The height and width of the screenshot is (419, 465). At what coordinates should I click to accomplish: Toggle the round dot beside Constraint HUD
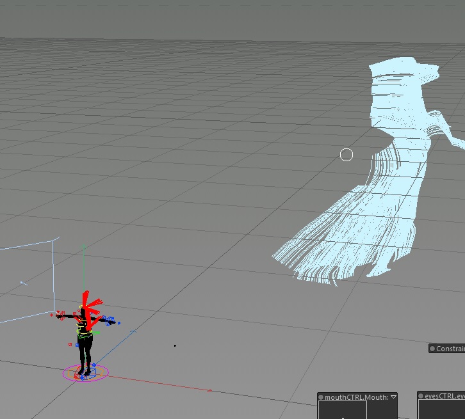click(432, 349)
